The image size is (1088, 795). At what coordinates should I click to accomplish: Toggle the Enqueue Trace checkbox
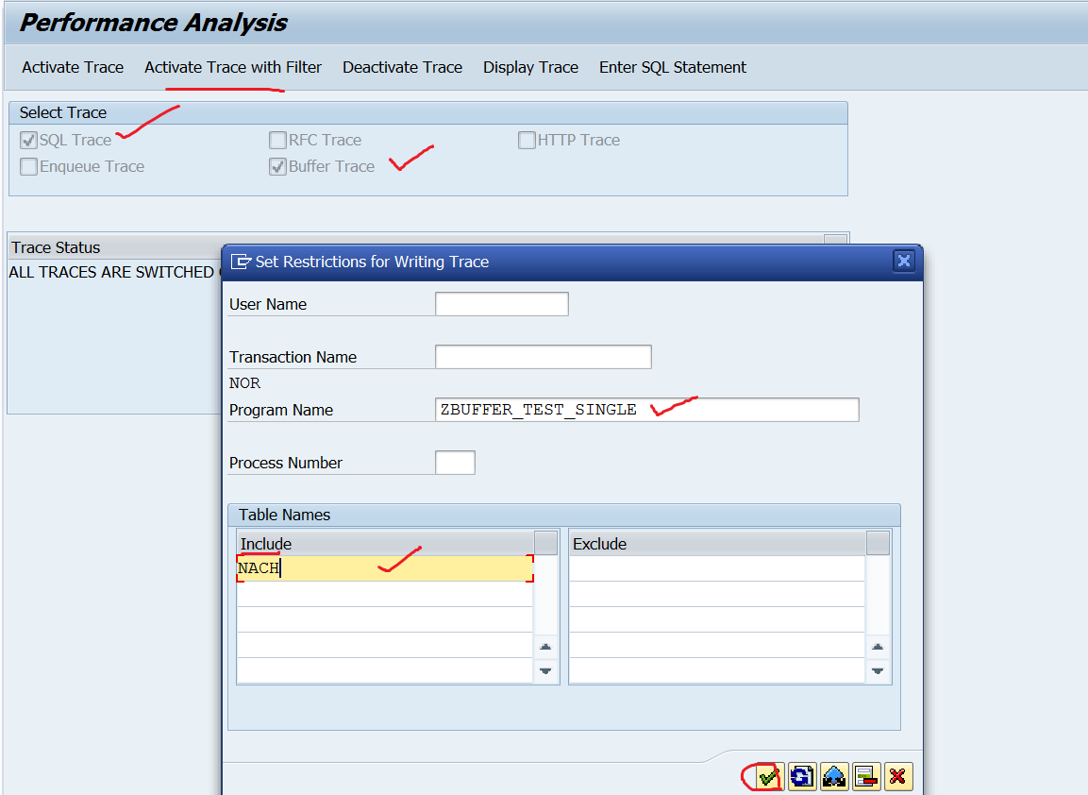pyautogui.click(x=28, y=166)
